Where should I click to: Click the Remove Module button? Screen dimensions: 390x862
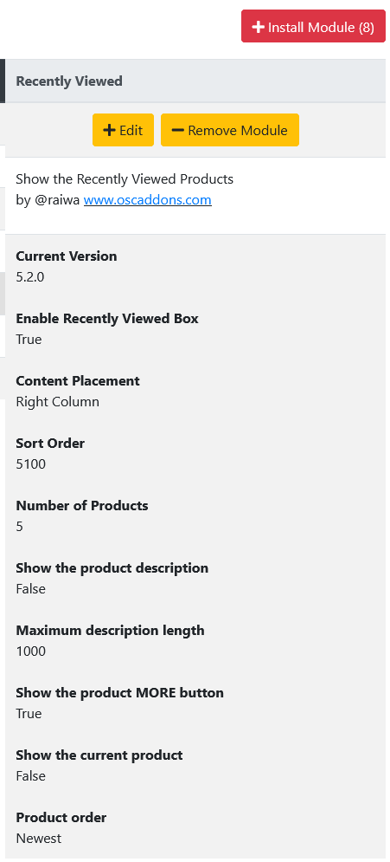(230, 130)
